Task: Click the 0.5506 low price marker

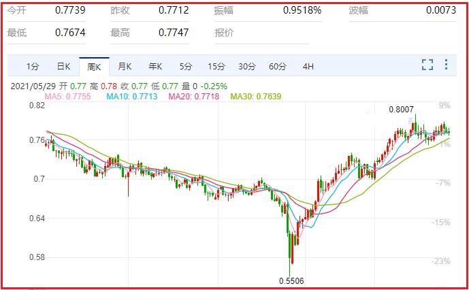Action: coord(291,280)
